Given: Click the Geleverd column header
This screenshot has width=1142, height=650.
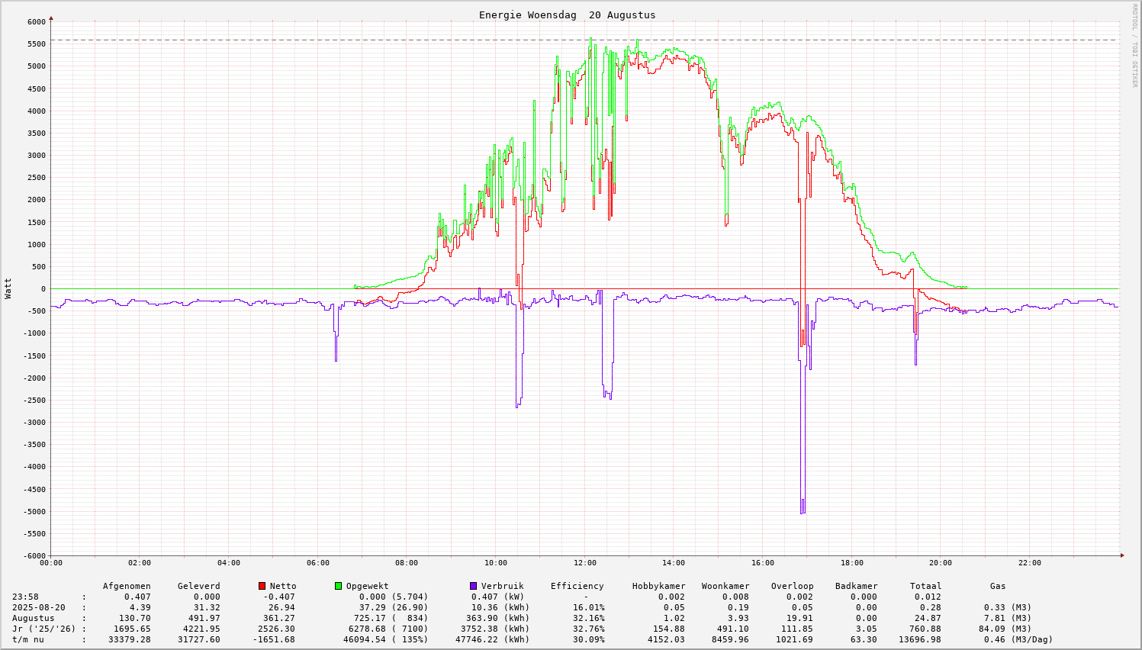Looking at the screenshot, I should [x=198, y=586].
